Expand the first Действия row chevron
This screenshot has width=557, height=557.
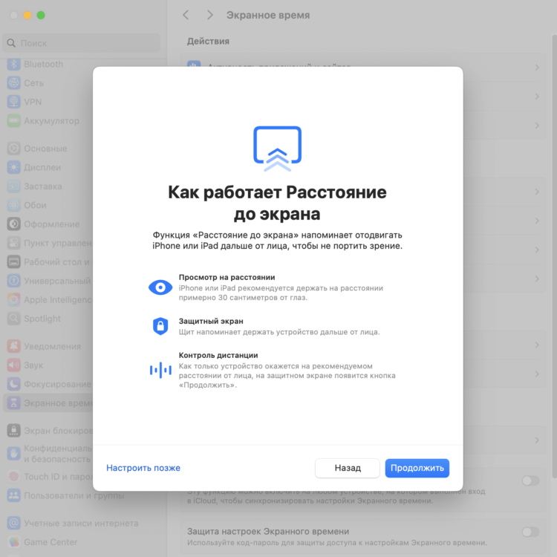[x=537, y=68]
